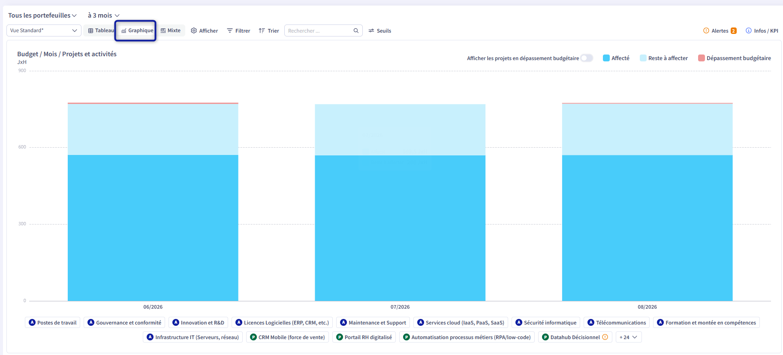Screen dimensions: 783x355
Task: Open the à 3 mois period dropdown
Action: (x=104, y=15)
